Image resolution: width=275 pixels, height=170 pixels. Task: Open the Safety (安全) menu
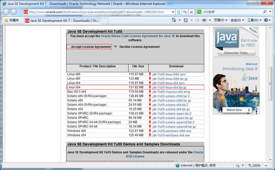tap(237, 20)
